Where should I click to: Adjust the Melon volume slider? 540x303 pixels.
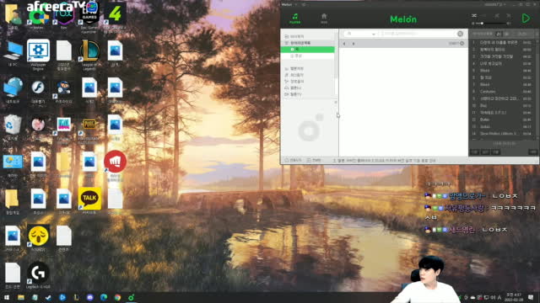tap(490, 24)
